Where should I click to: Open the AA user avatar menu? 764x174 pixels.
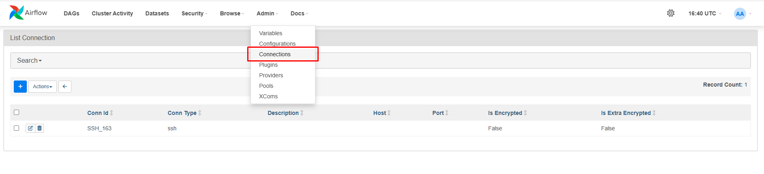point(740,14)
